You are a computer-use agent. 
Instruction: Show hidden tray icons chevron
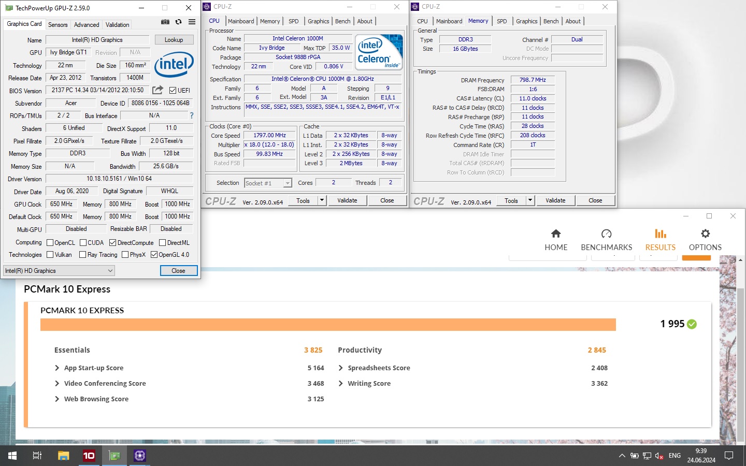[x=622, y=456]
